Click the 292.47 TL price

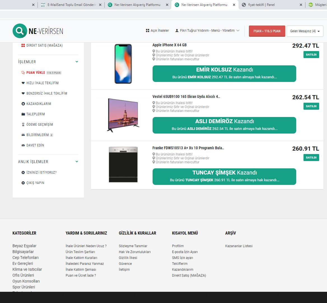tap(305, 45)
